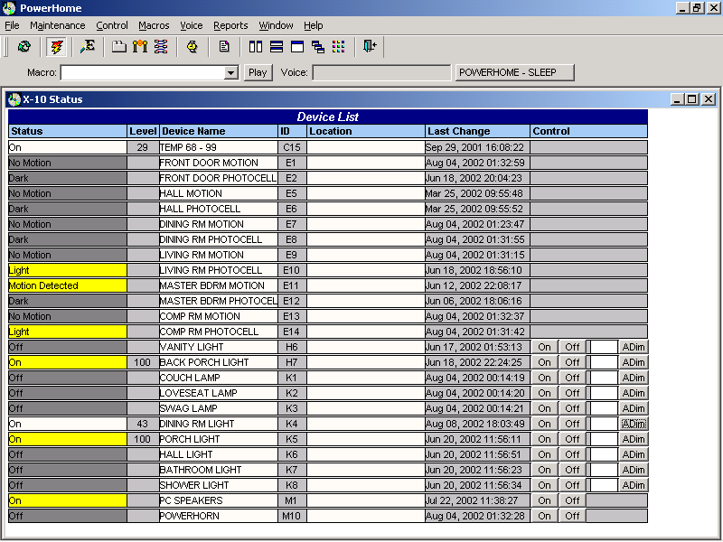Turn Off the DINING RM LIGHT
723x542 pixels.
[572, 424]
